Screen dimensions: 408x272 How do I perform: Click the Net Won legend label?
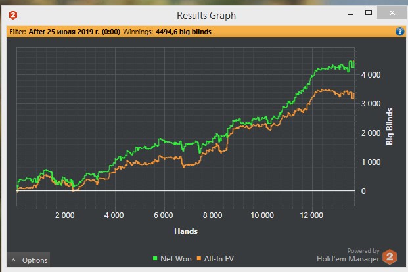pos(176,259)
